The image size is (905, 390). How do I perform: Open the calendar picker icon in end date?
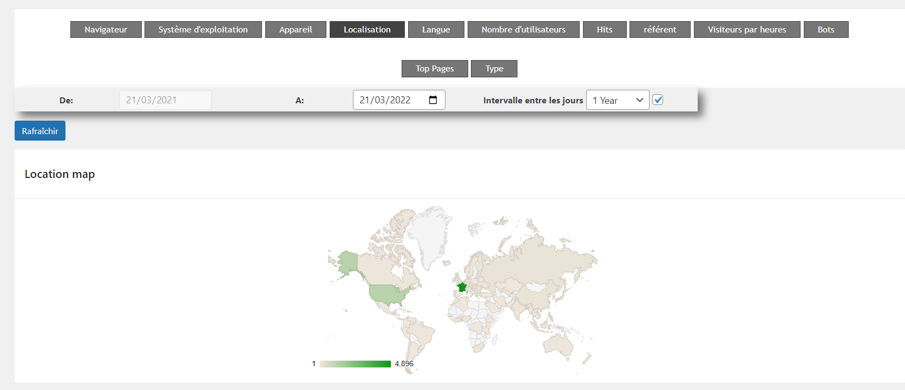(433, 100)
